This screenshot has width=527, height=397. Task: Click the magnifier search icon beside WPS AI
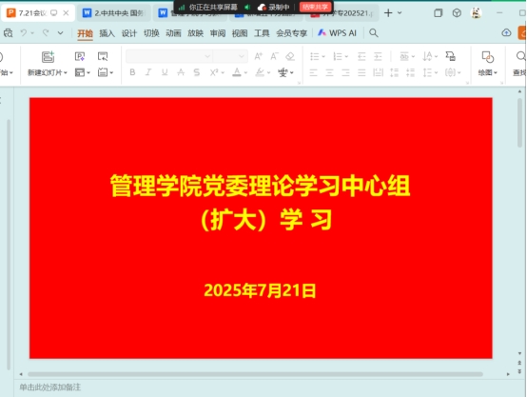point(374,33)
